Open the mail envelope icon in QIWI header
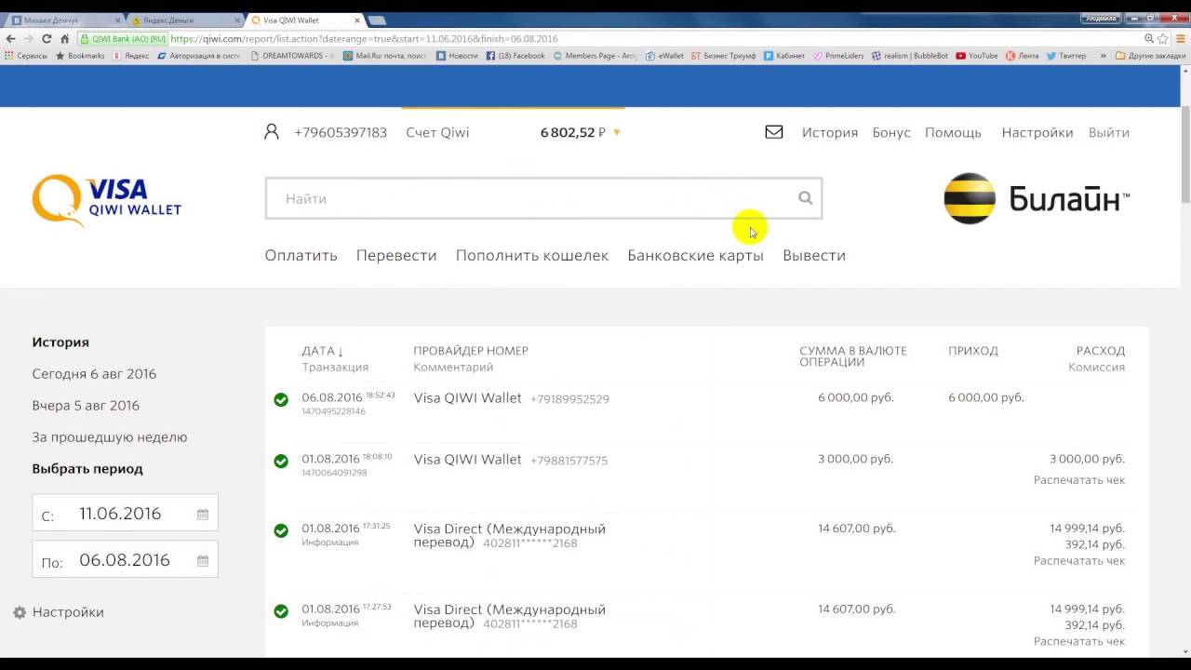This screenshot has height=670, width=1191. pyautogui.click(x=774, y=132)
